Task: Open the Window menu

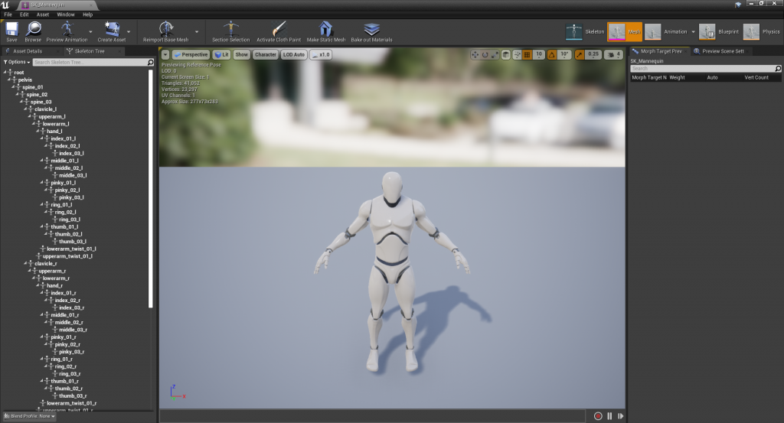Action: [66, 15]
